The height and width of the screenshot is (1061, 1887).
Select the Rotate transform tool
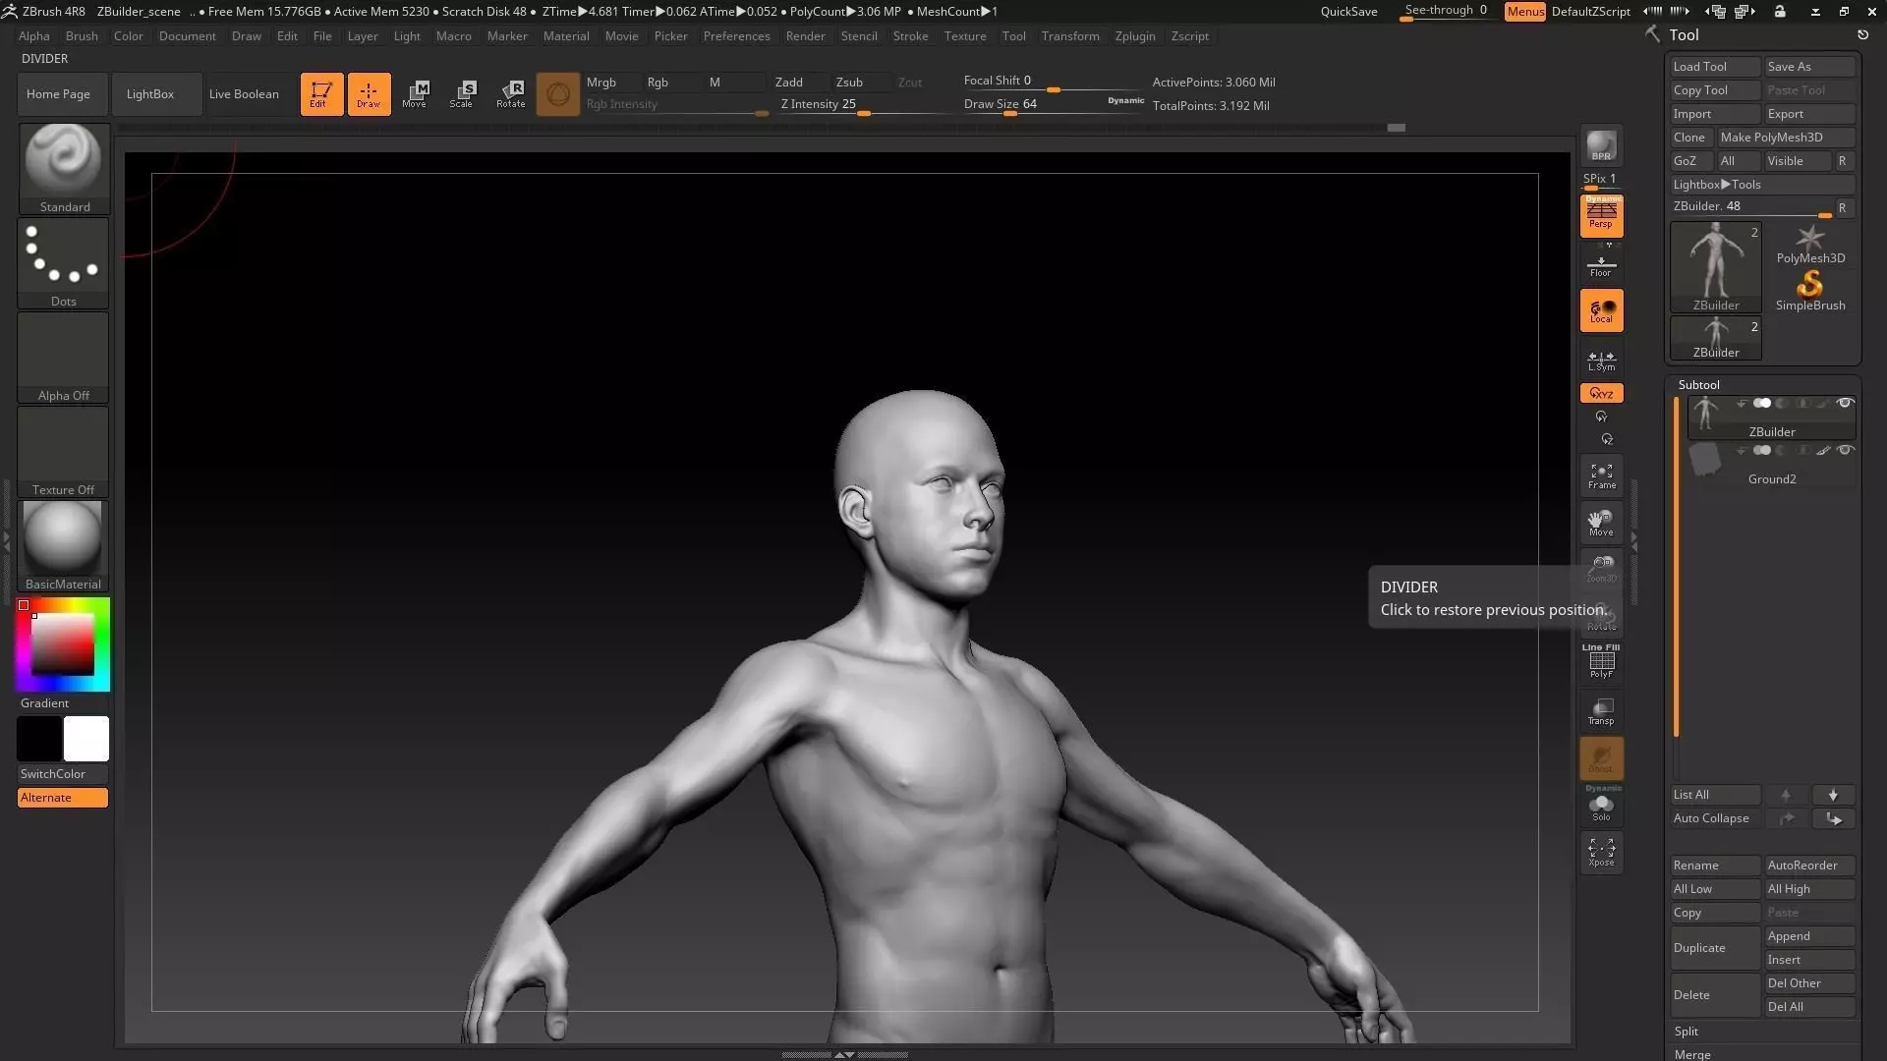tap(511, 93)
